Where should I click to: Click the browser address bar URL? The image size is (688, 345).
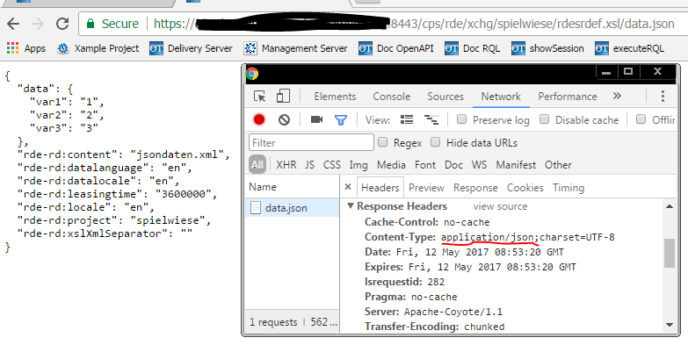pos(414,24)
